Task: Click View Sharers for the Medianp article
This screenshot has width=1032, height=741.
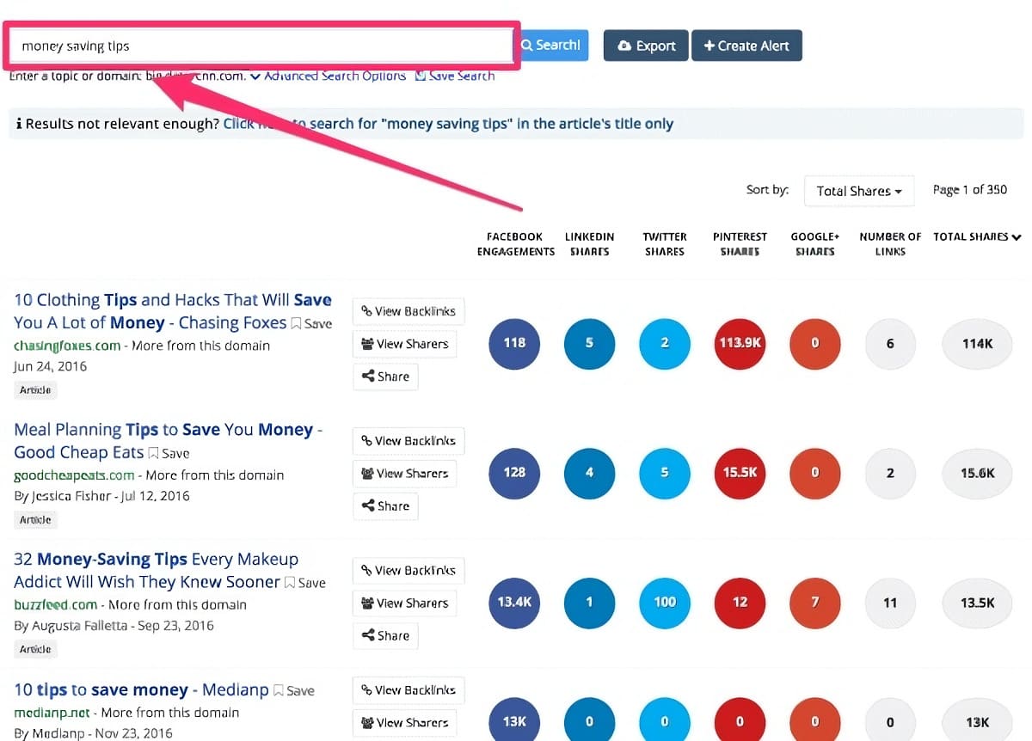Action: coord(404,722)
